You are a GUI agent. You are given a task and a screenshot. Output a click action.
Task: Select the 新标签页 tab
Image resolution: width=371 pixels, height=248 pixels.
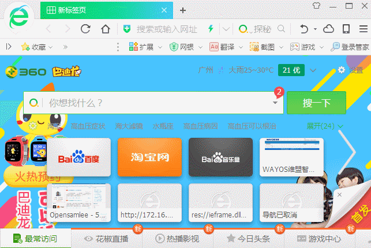[107, 10]
